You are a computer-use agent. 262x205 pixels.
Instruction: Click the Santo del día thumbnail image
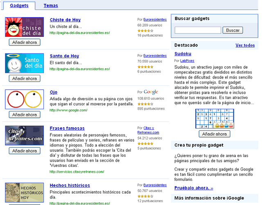coord(25,63)
